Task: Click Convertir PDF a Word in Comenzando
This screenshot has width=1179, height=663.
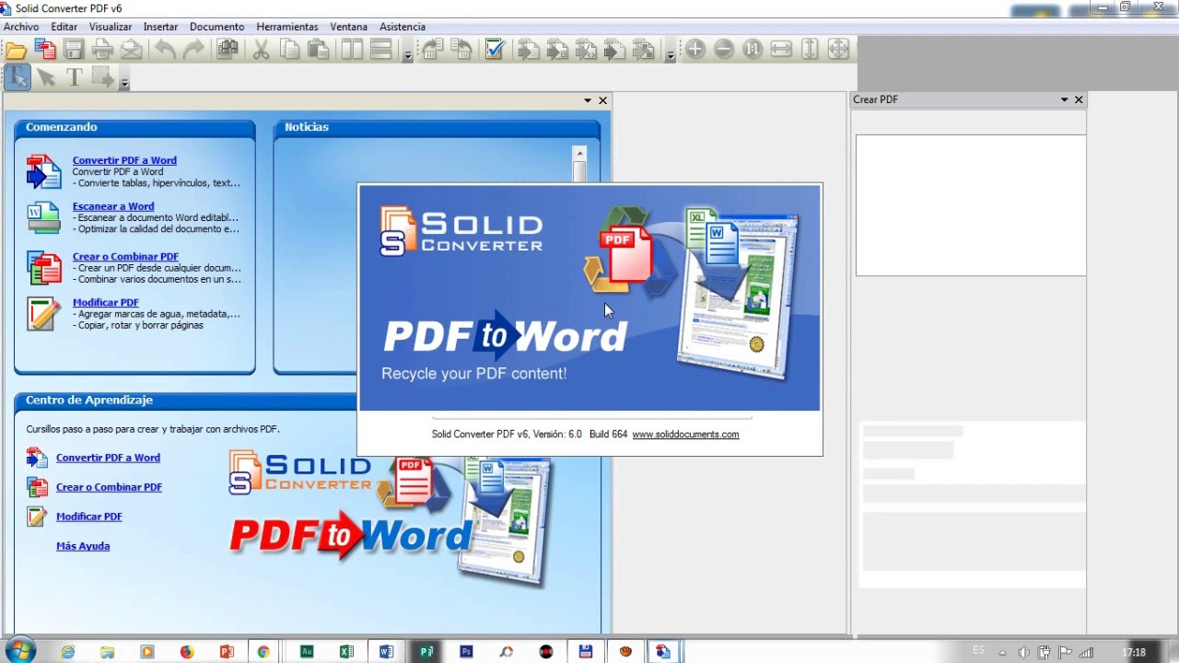Action: tap(124, 160)
